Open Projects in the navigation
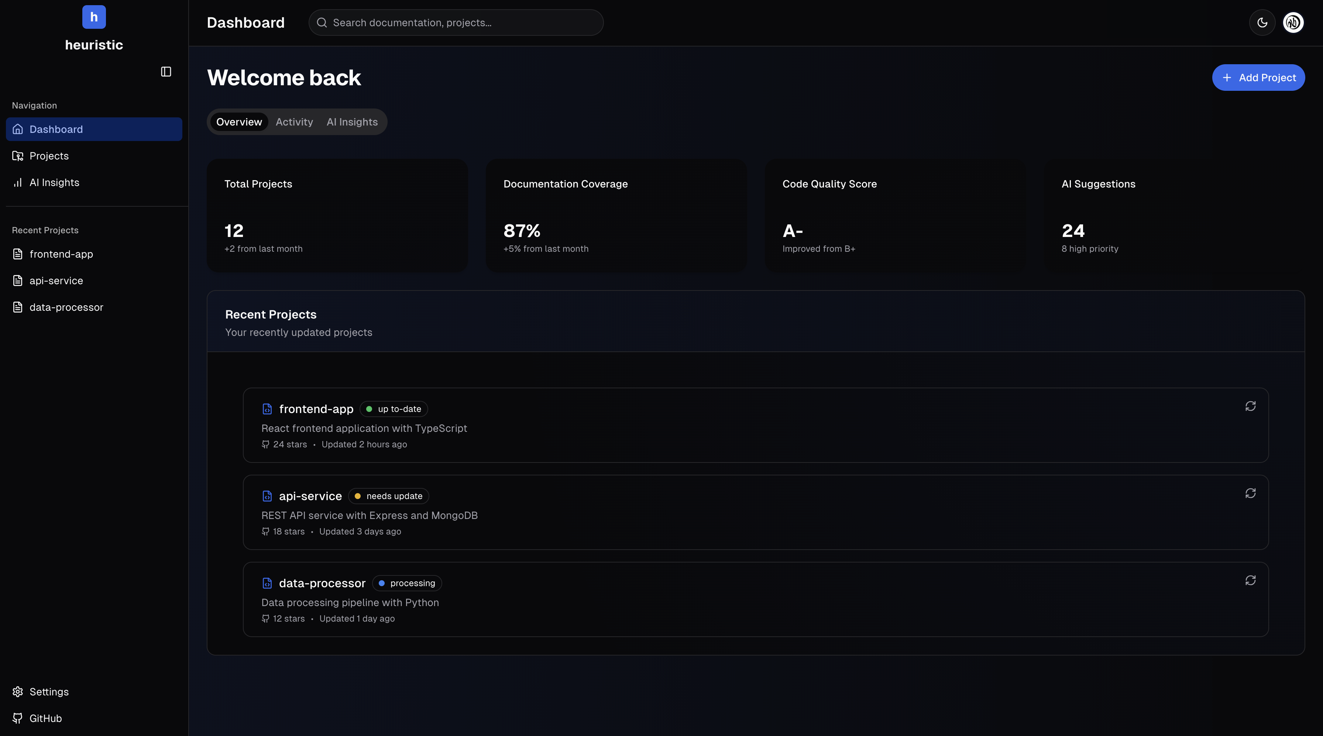 (49, 156)
